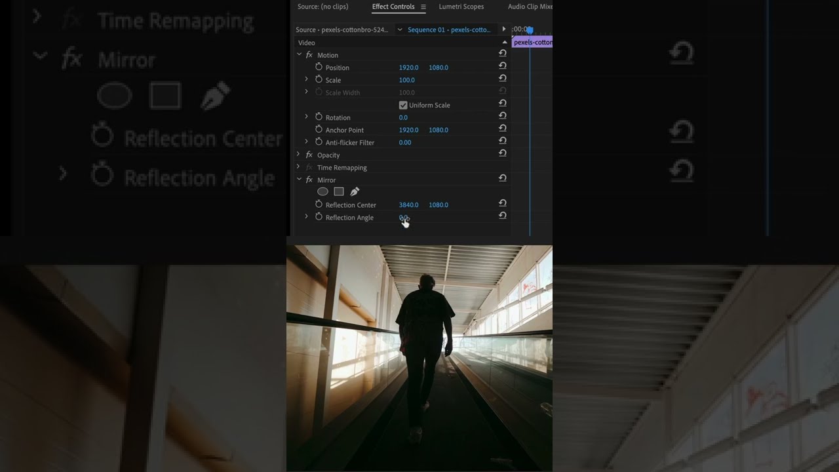Expand the Reflection Angle property
The width and height of the screenshot is (839, 472).
[306, 216]
